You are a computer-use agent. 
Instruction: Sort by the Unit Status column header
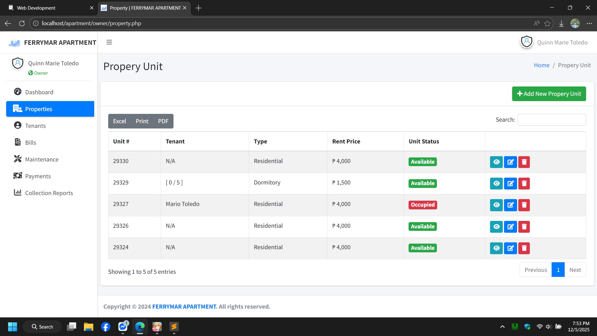click(424, 141)
